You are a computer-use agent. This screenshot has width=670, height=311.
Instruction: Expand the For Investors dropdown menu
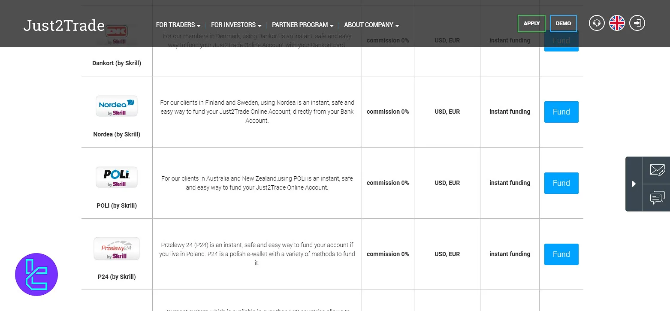pyautogui.click(x=236, y=25)
